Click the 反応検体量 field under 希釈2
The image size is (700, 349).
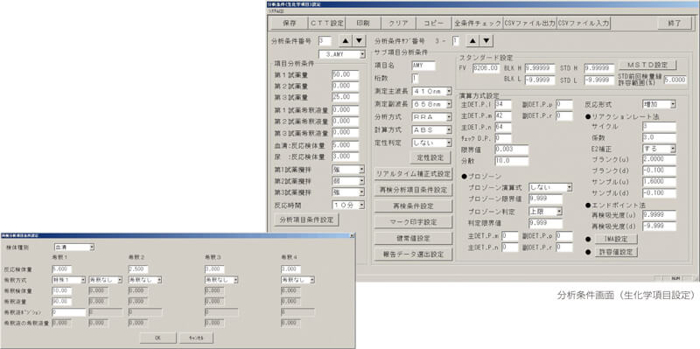pyautogui.click(x=138, y=269)
